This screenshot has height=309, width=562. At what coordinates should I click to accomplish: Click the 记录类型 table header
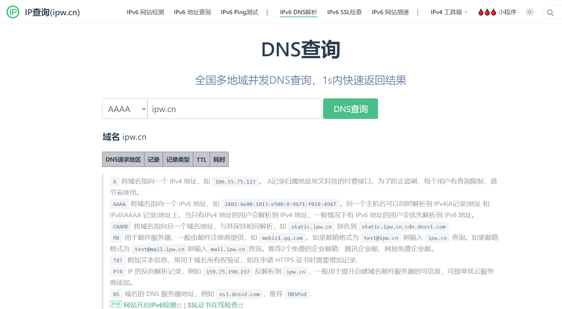tap(178, 159)
